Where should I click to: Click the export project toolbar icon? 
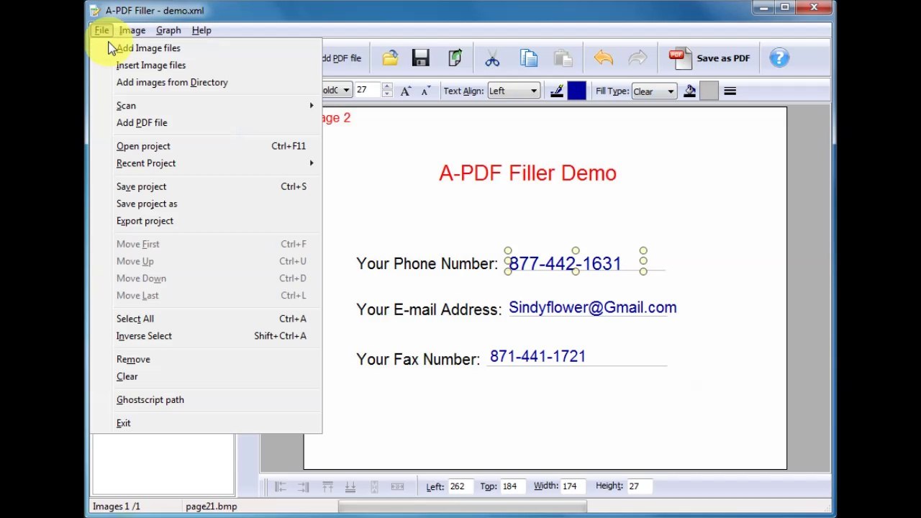[455, 58]
